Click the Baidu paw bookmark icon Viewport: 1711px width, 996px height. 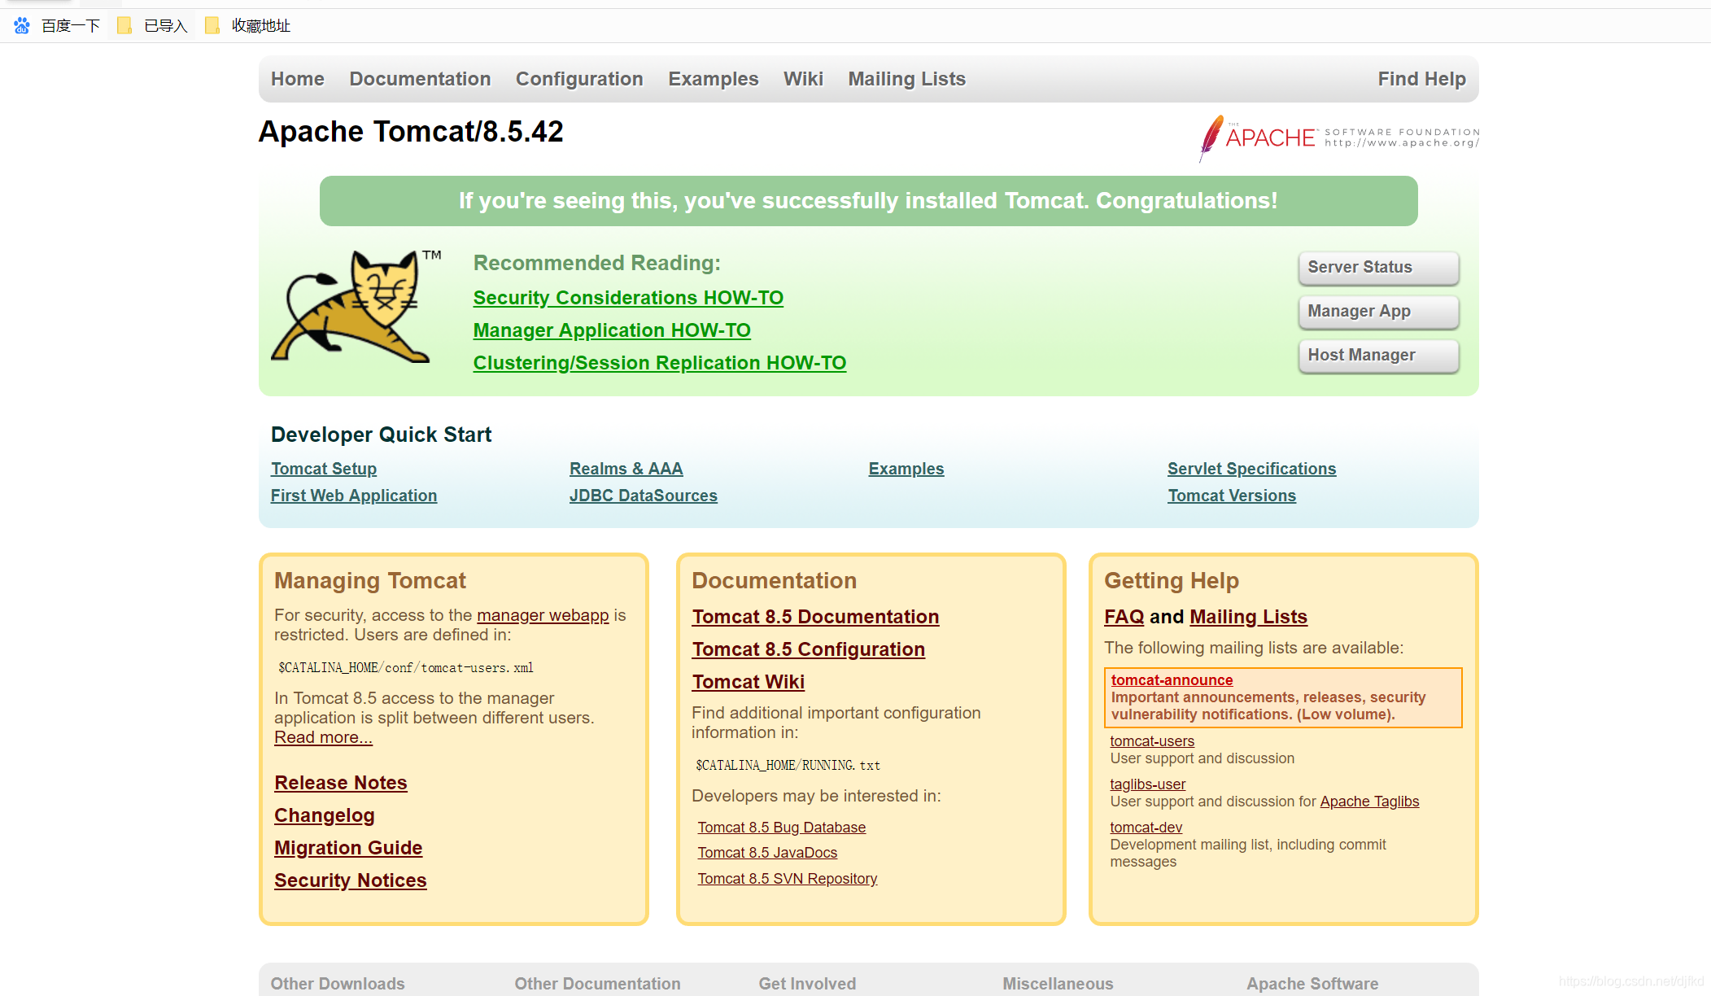click(22, 26)
